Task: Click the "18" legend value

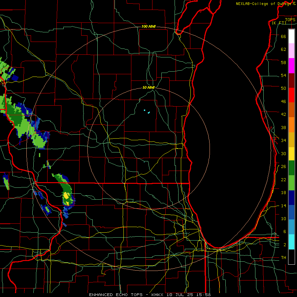Action: [x=283, y=193]
